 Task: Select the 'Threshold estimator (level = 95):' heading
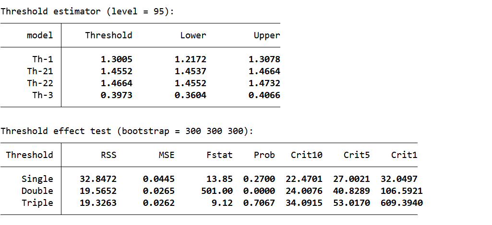(87, 11)
